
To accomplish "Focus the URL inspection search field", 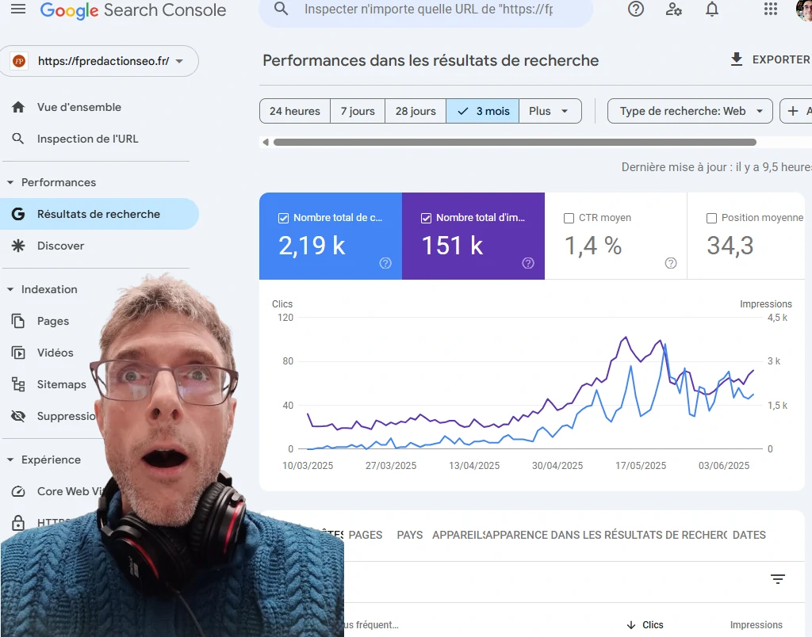I will pos(428,10).
